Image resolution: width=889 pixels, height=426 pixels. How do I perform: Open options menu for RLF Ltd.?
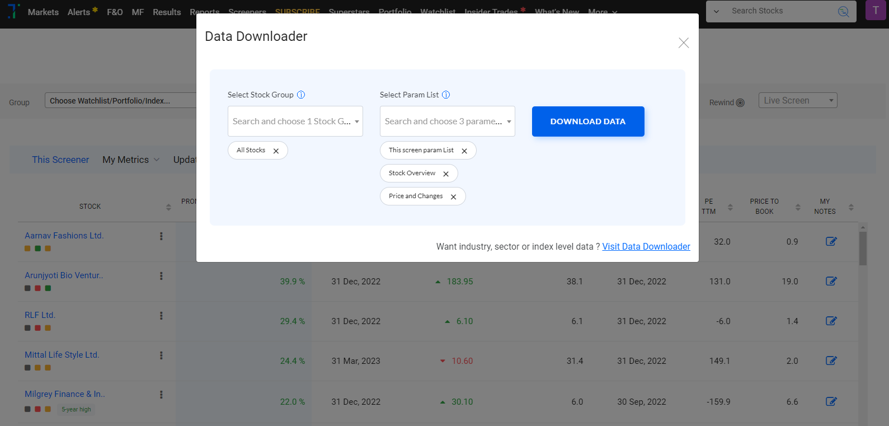pos(161,316)
